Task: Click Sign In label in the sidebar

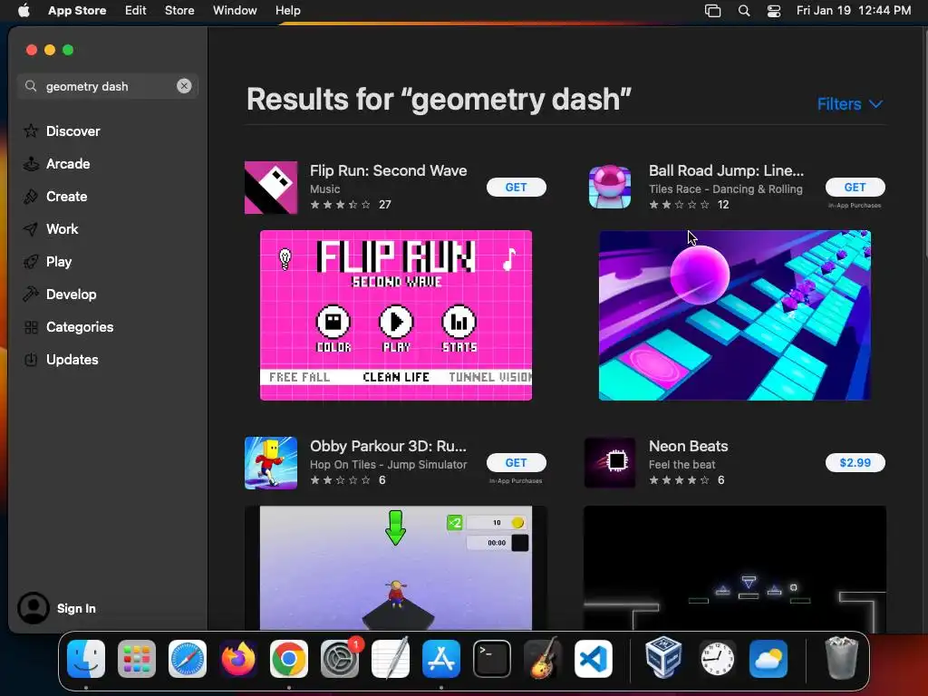Action: pyautogui.click(x=76, y=608)
